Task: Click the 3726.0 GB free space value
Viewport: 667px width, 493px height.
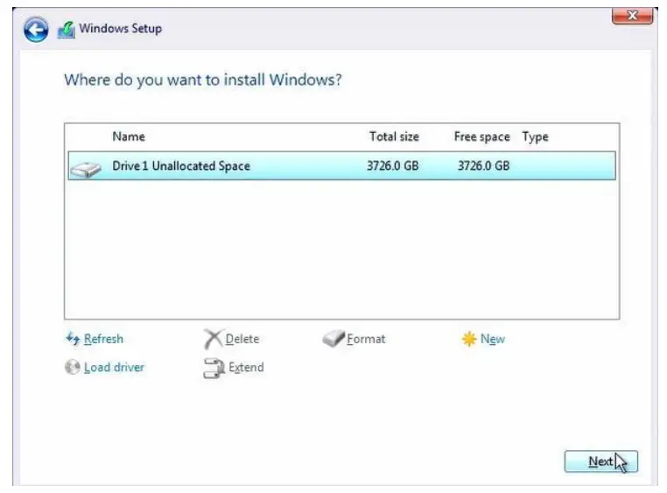Action: [483, 166]
